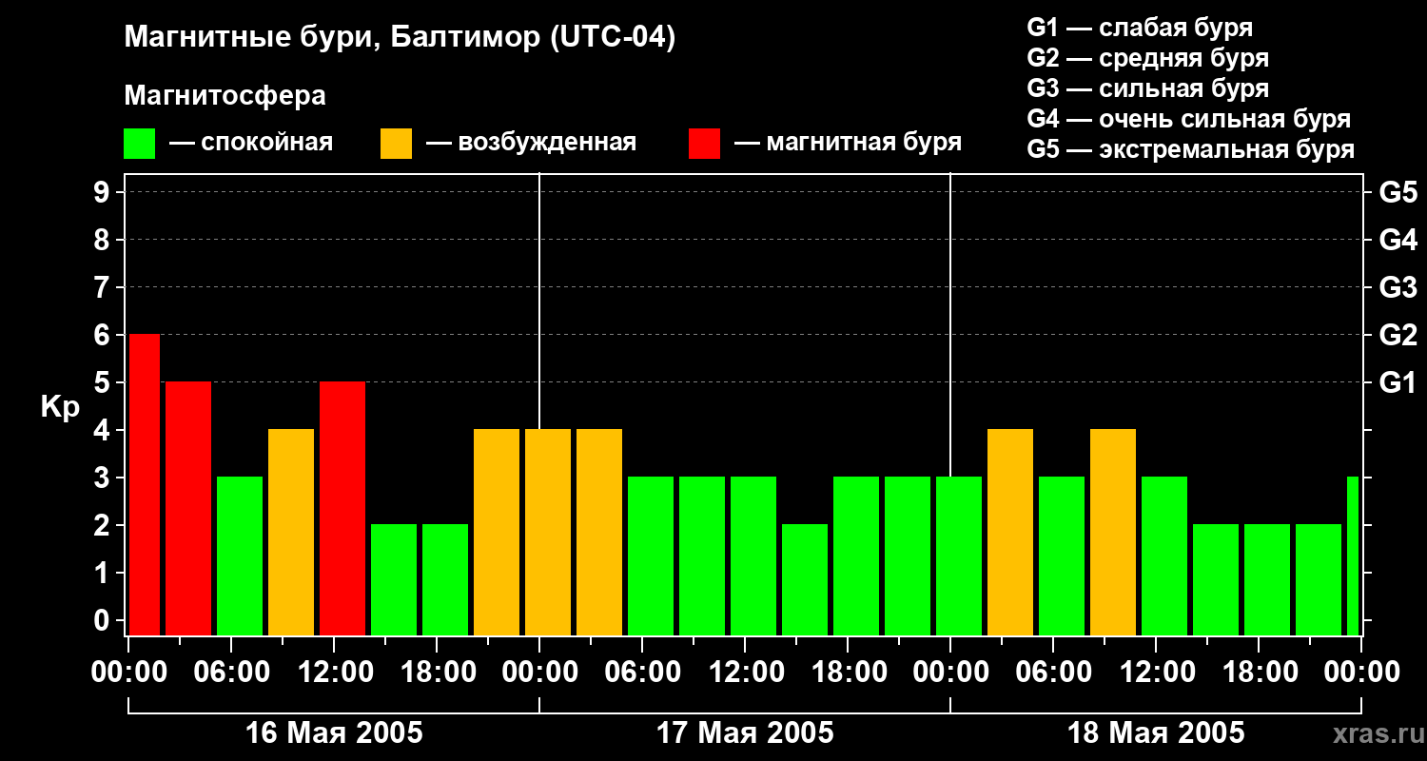Pick the orange Kp 4 bar spanning 08:00–11:00, 16 May
Image resolution: width=1427 pixels, height=761 pixels.
[x=291, y=532]
